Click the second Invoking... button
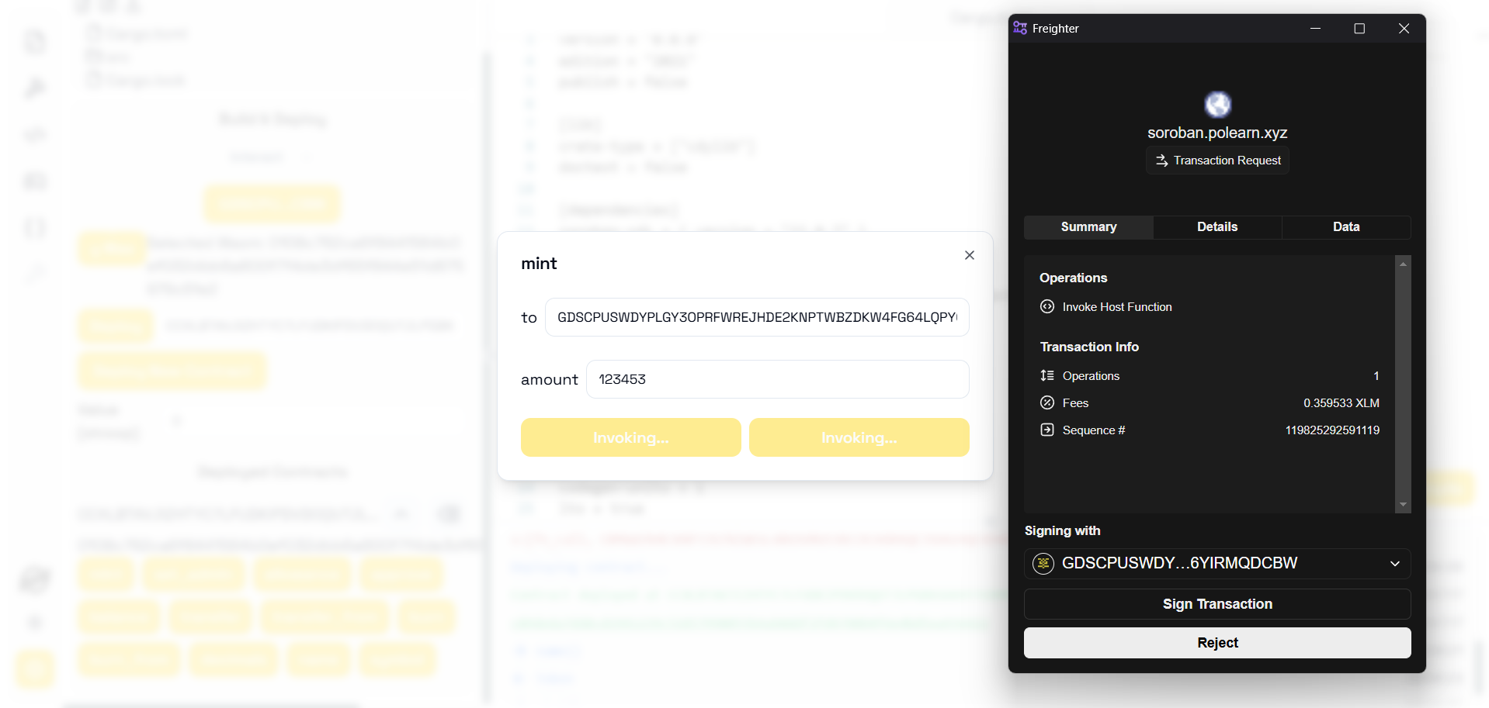This screenshot has height=708, width=1489. coord(859,437)
